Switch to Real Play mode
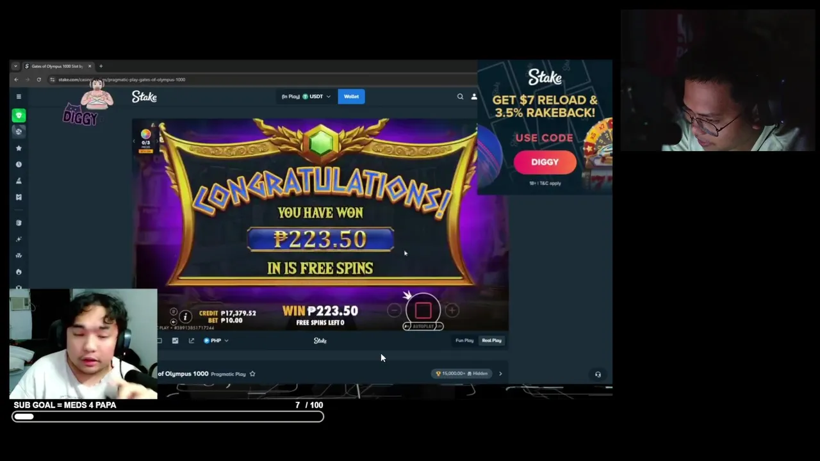The image size is (820, 461). coord(491,341)
